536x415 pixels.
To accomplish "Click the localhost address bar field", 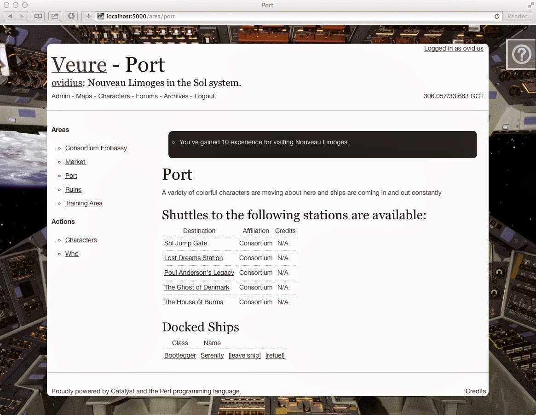I will tap(294, 16).
